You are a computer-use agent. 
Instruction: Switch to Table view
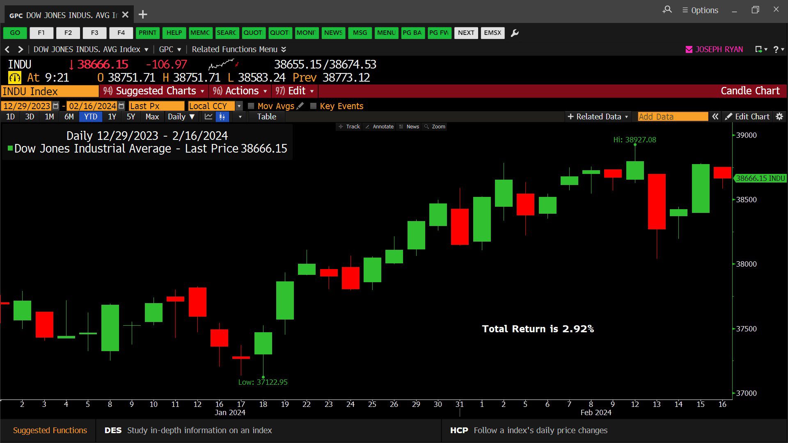tap(267, 116)
